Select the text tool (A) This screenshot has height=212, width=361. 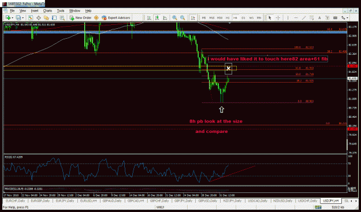(319, 18)
